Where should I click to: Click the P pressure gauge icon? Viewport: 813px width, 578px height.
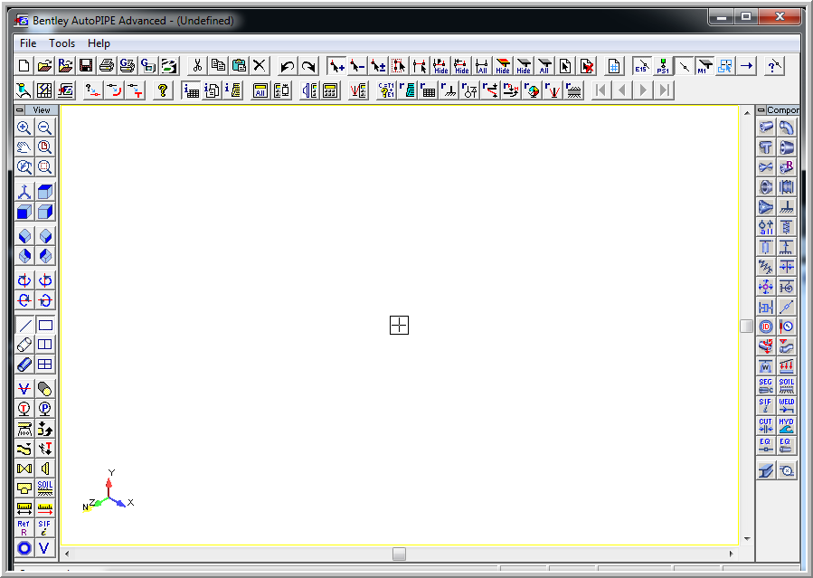coord(45,409)
